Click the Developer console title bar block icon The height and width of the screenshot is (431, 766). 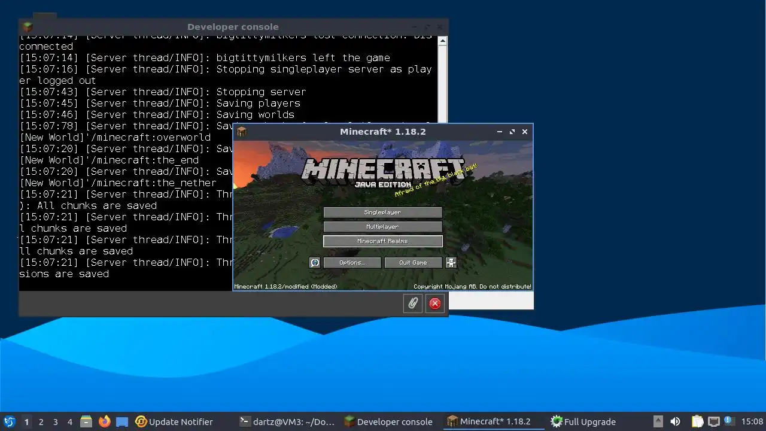point(28,27)
